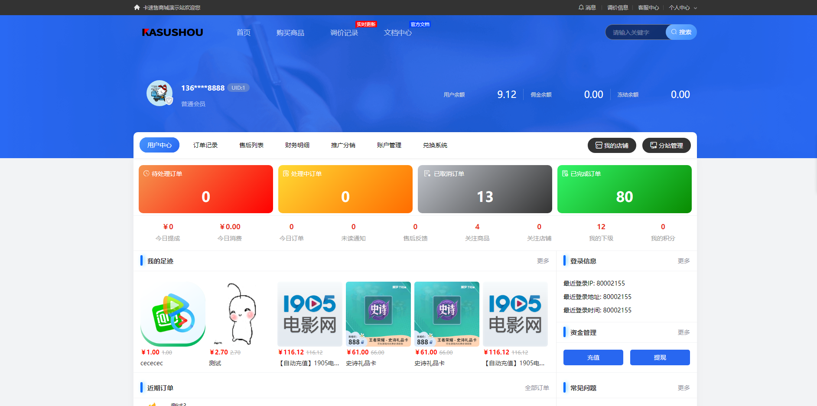Switch to the 订单记录 tab
This screenshot has height=406, width=817.
[x=205, y=145]
